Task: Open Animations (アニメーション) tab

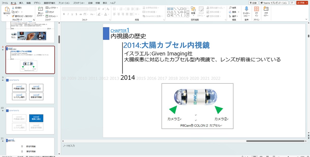Action: (64, 3)
